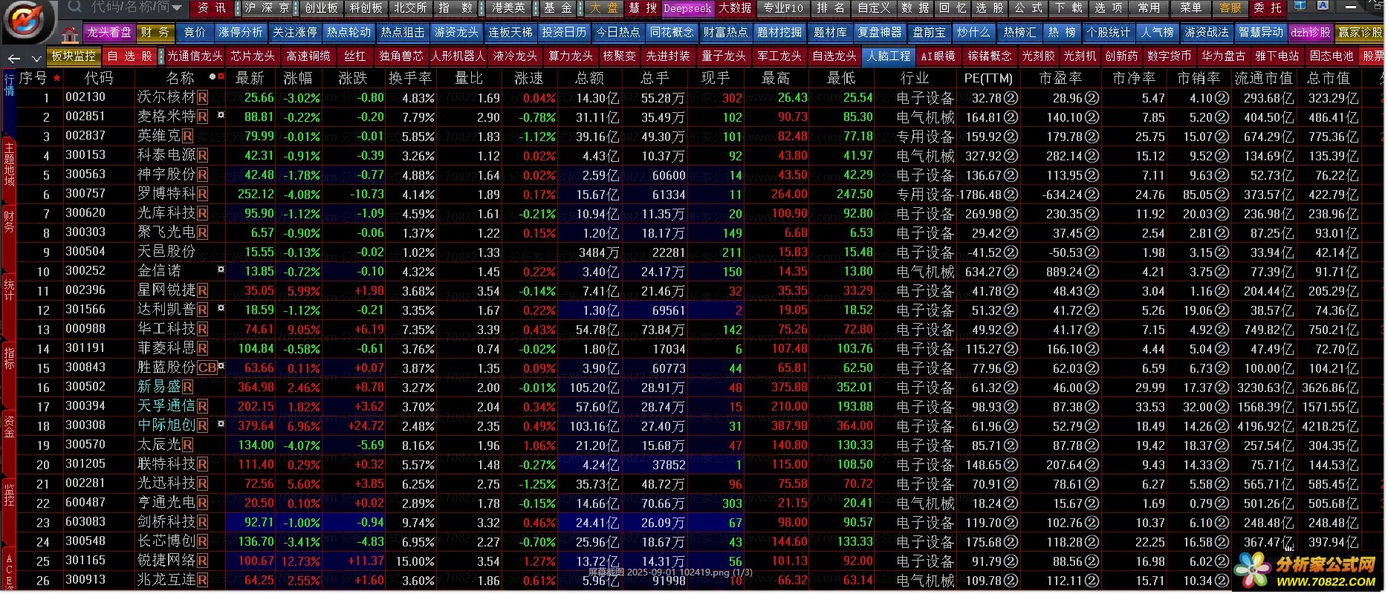Viewport: 1388px width, 594px height.
Task: Open the 基金 menu
Action: 558,7
